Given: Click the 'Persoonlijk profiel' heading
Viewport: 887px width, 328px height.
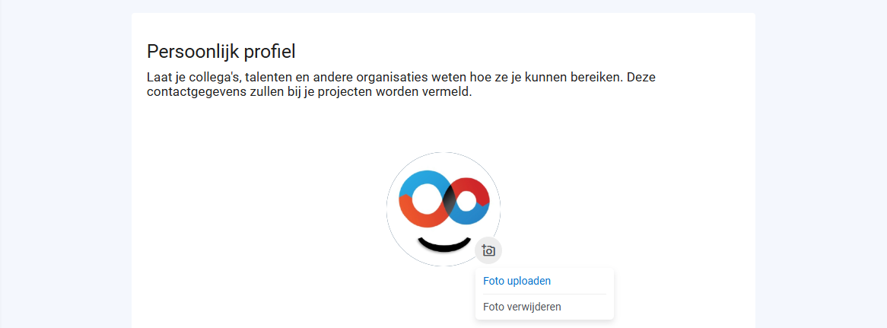Looking at the screenshot, I should pos(221,52).
